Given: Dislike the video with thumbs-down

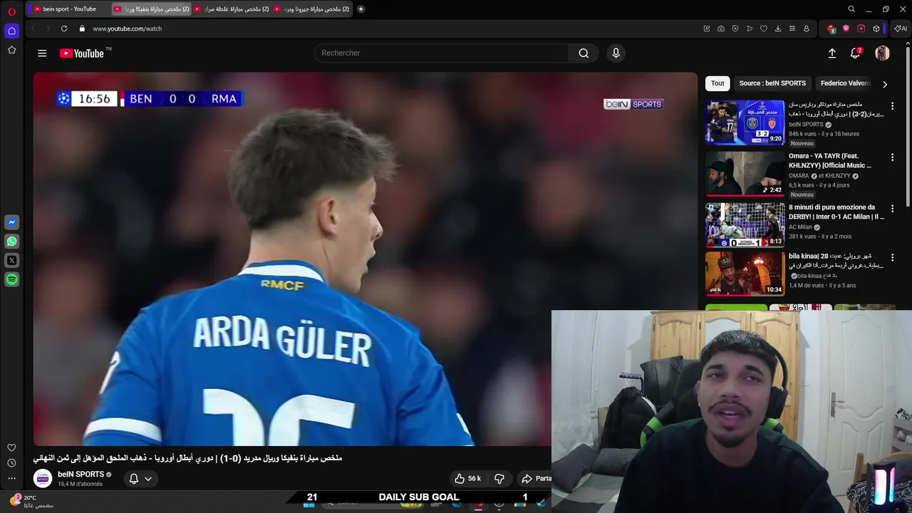Looking at the screenshot, I should click(x=499, y=479).
